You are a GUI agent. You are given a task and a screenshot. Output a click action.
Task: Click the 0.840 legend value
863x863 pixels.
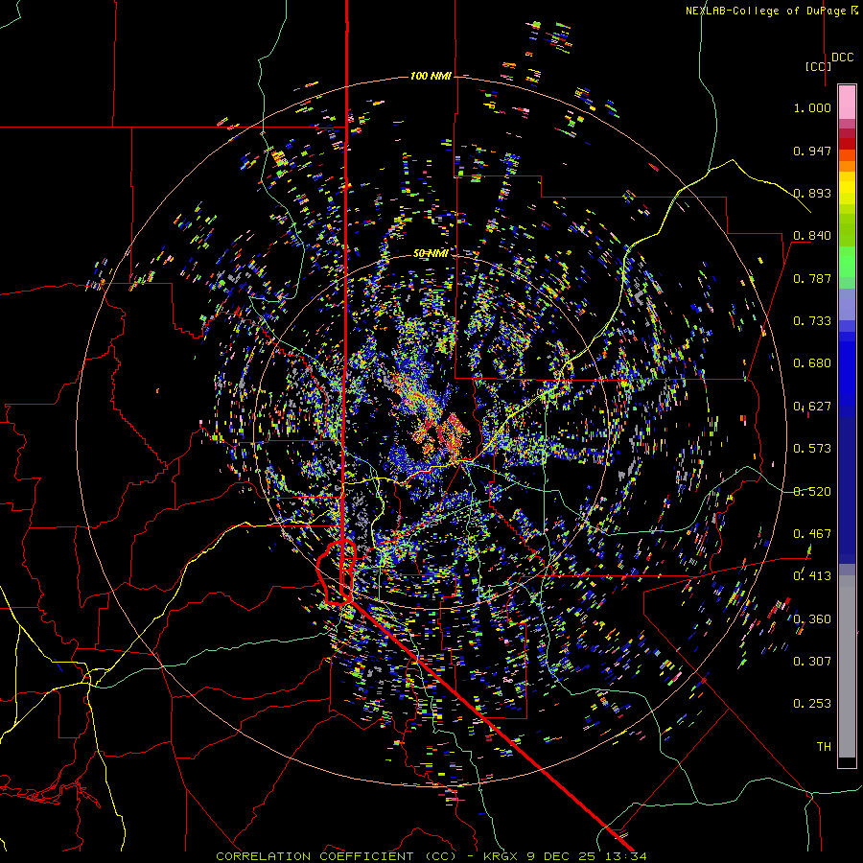[x=812, y=236]
